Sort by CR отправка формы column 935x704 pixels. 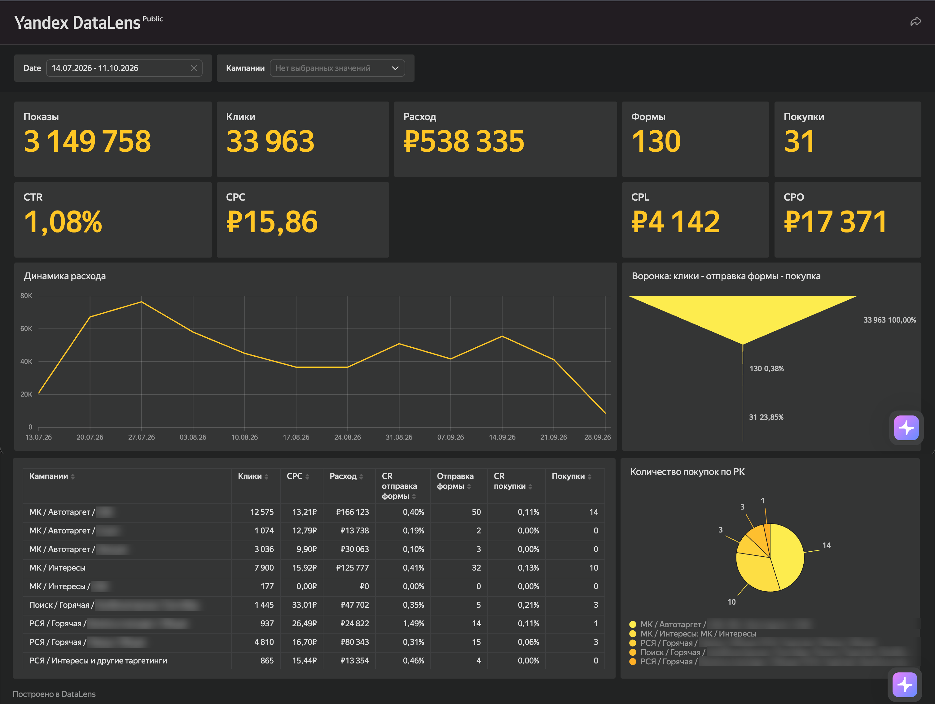click(399, 486)
